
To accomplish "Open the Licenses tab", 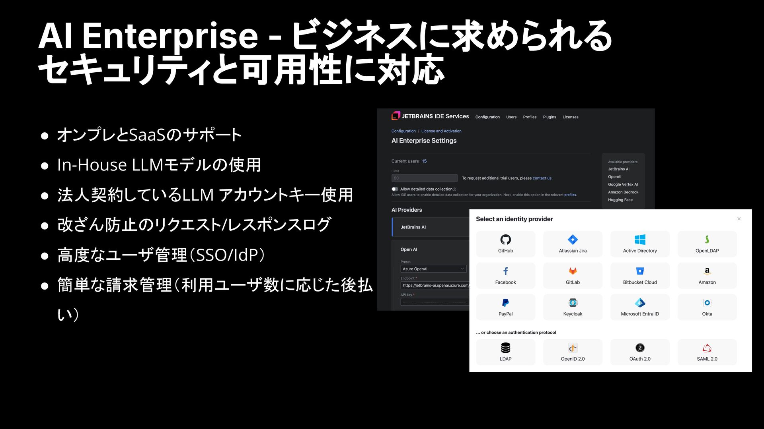I will click(x=570, y=117).
